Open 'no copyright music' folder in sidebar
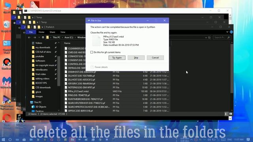 [45, 65]
